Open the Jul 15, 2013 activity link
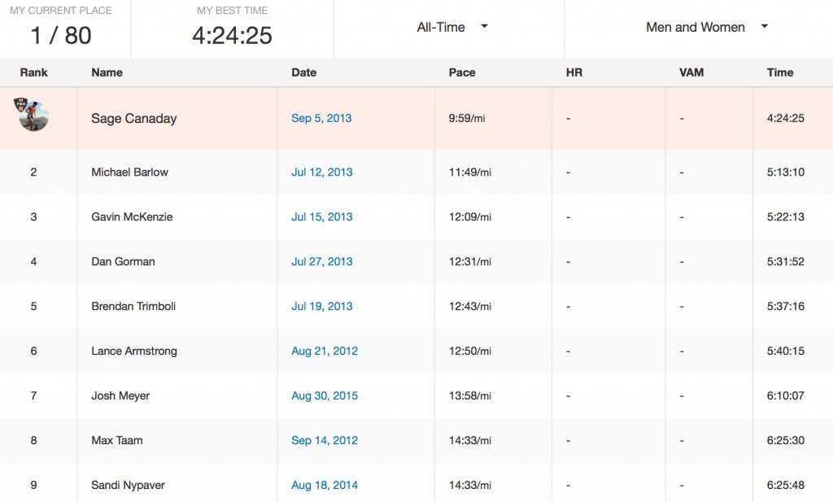833x502 pixels. 321,217
